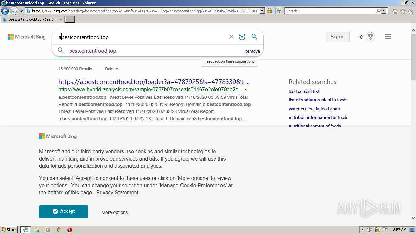Click More options in cookie banner
The image size is (416, 234).
114,212
